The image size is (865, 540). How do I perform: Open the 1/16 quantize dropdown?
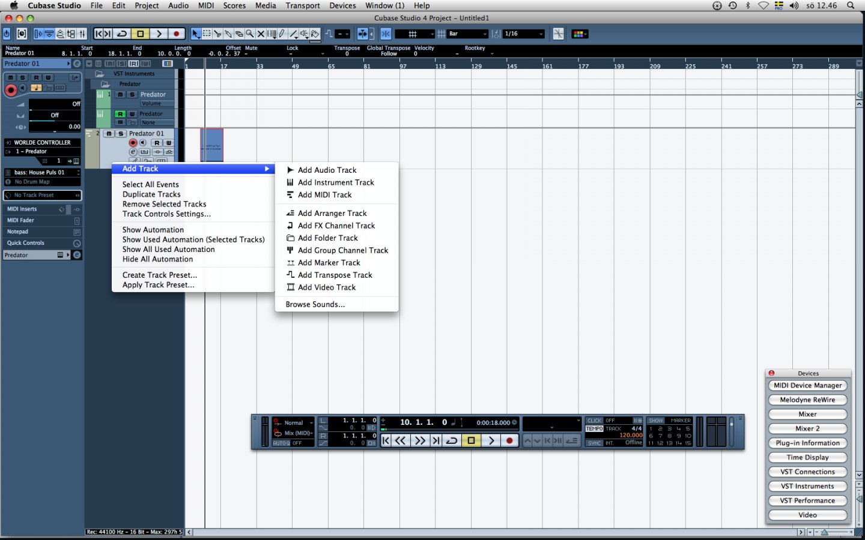[524, 34]
